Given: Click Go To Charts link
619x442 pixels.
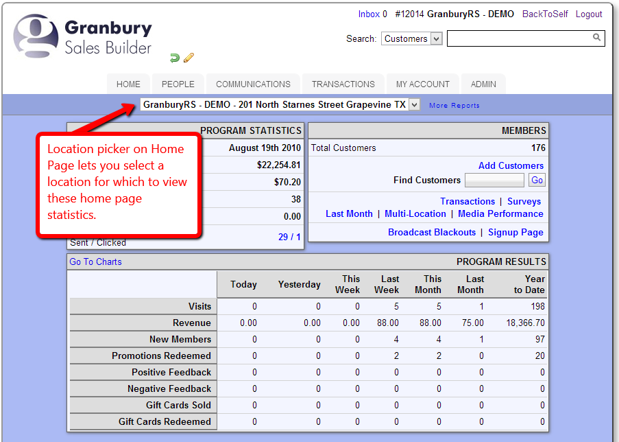Looking at the screenshot, I should click(95, 261).
